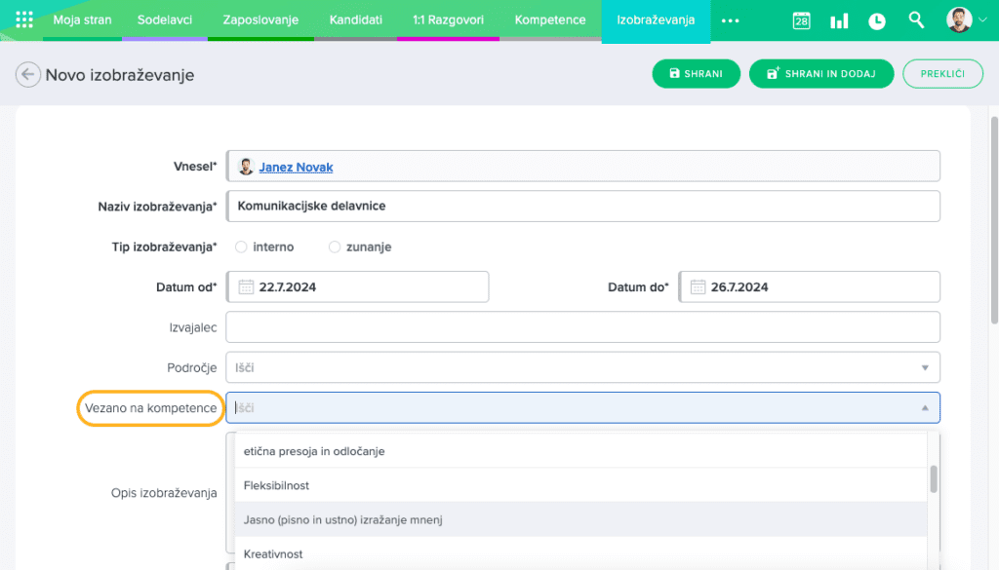The height and width of the screenshot is (570, 999).
Task: Select the interno radio button
Action: 241,247
